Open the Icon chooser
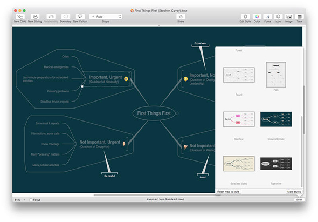The image size is (318, 222). point(278,17)
